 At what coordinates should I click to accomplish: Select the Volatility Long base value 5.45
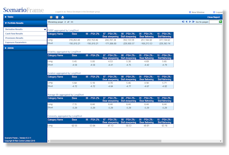[x=75, y=61]
